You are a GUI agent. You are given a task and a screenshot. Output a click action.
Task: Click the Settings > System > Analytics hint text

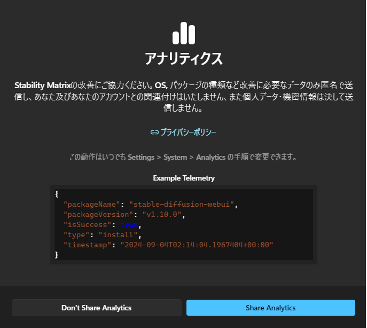pyautogui.click(x=183, y=157)
